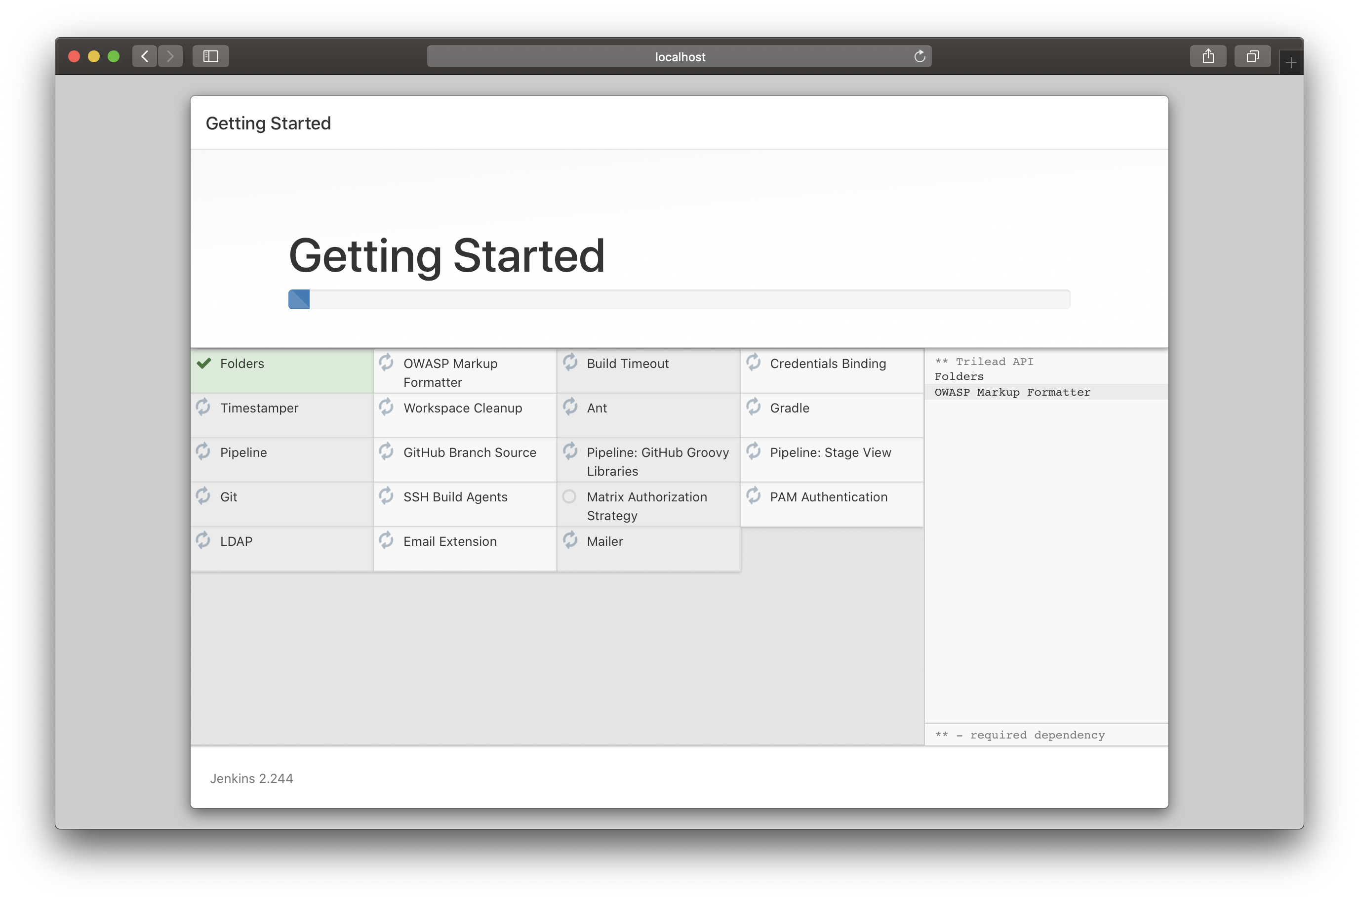Image resolution: width=1359 pixels, height=902 pixels.
Task: Click OWASP Markup Formatter log entry
Action: (1012, 392)
